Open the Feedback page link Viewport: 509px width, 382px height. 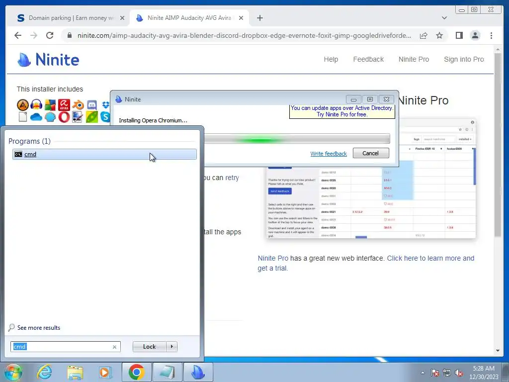coord(368,60)
